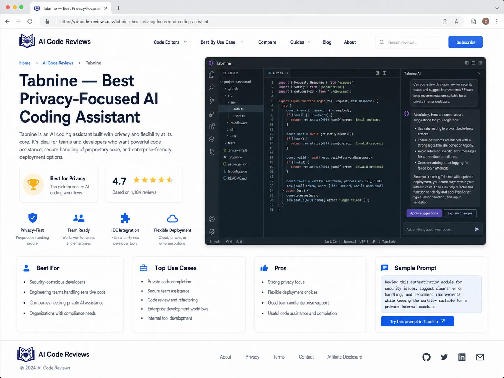This screenshot has width=504, height=378.
Task: Click Apply suggestions button
Action: click(x=424, y=213)
